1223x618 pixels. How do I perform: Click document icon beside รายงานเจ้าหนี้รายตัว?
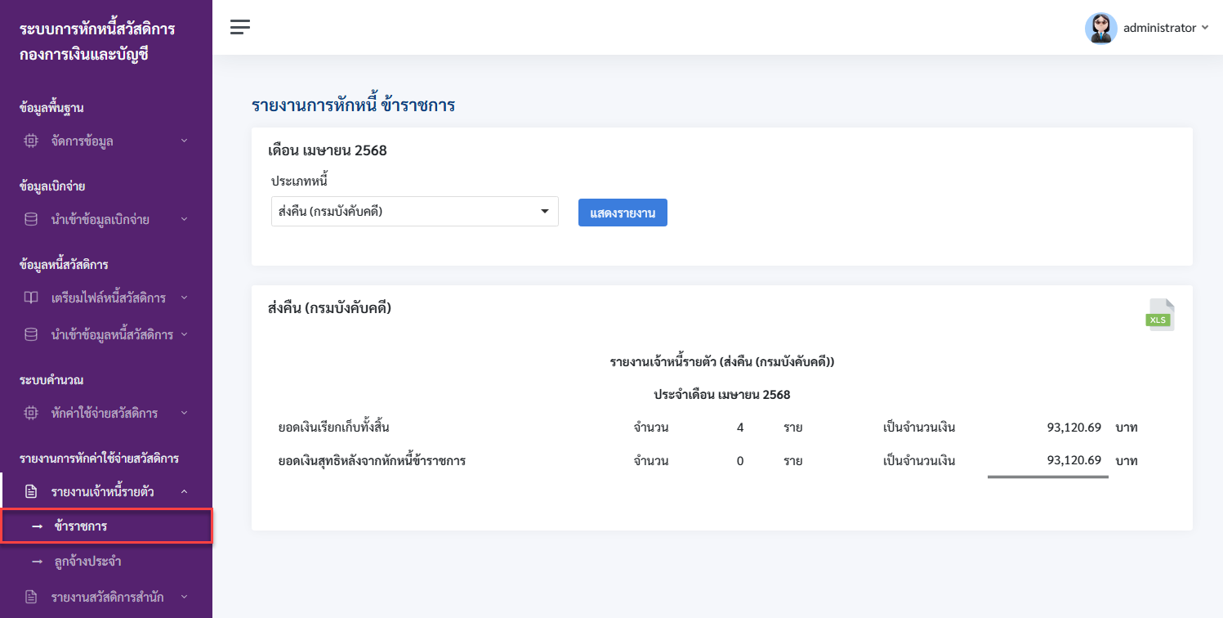point(31,491)
